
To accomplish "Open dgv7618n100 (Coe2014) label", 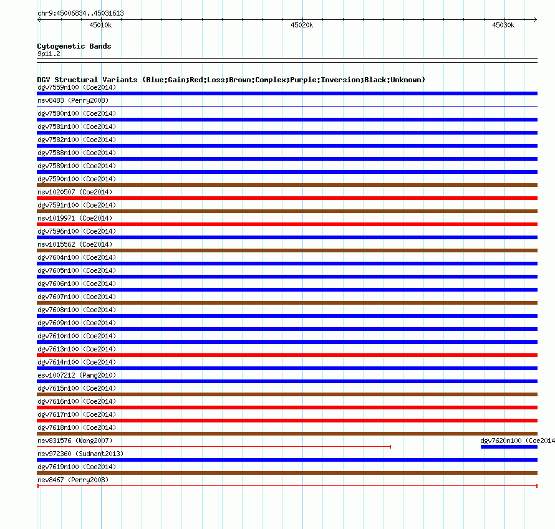I will 77,427.
